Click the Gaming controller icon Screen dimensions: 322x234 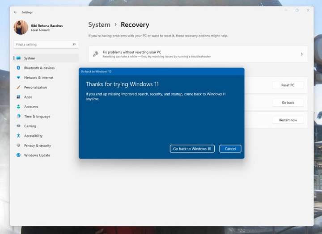pyautogui.click(x=18, y=126)
